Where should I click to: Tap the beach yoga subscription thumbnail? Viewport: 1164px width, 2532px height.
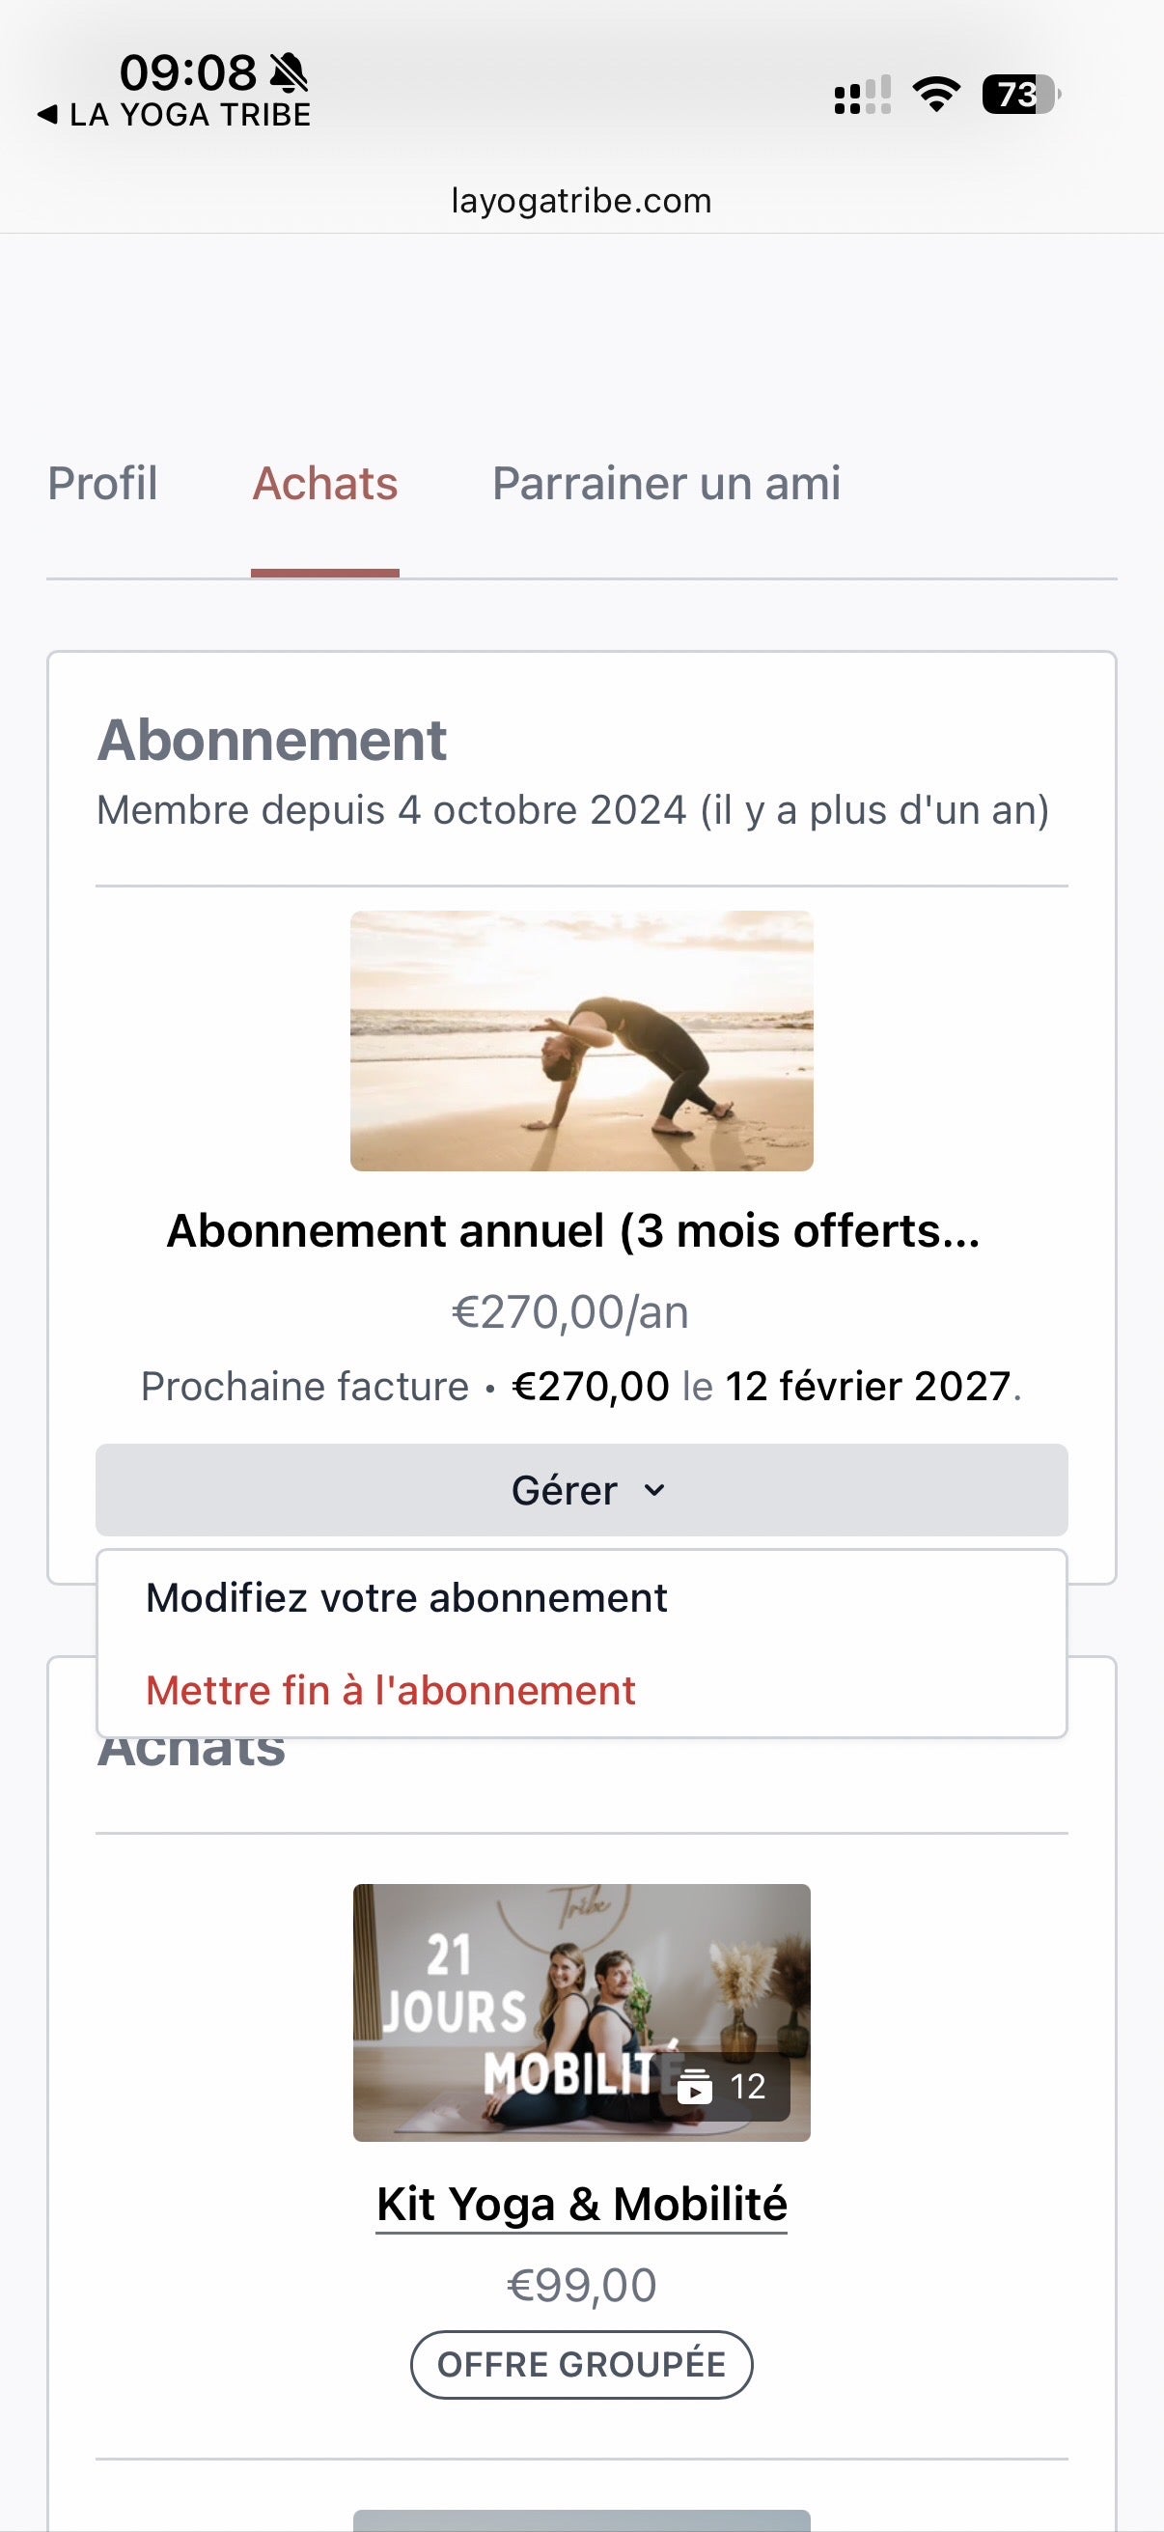tap(581, 1041)
